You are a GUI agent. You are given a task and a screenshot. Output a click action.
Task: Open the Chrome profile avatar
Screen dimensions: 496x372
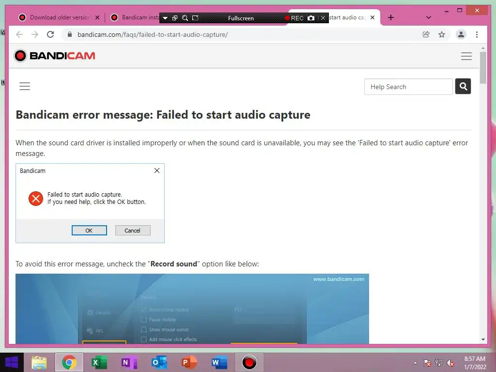[461, 34]
